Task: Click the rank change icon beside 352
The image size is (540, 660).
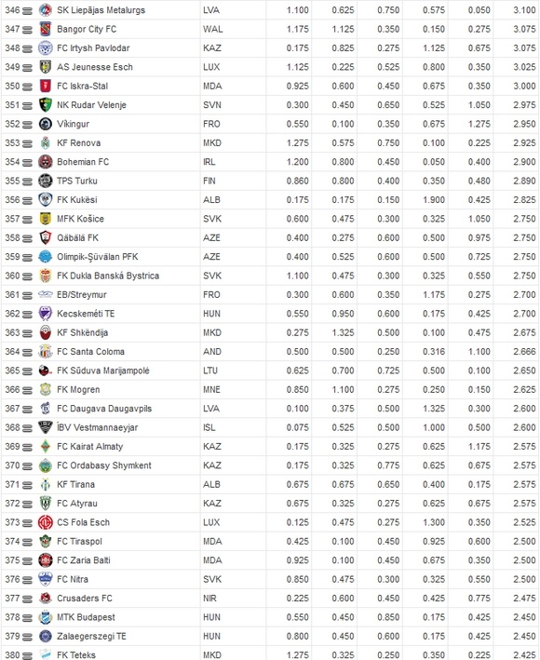Action: [x=27, y=125]
